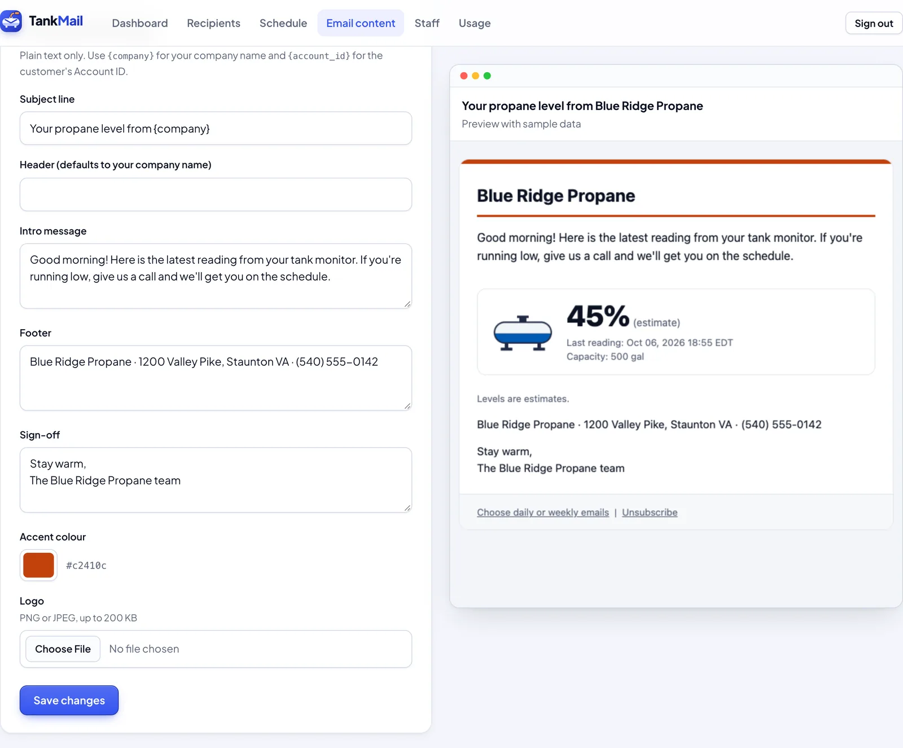Click the 'Accent colour' label
The height and width of the screenshot is (748, 903).
point(52,537)
